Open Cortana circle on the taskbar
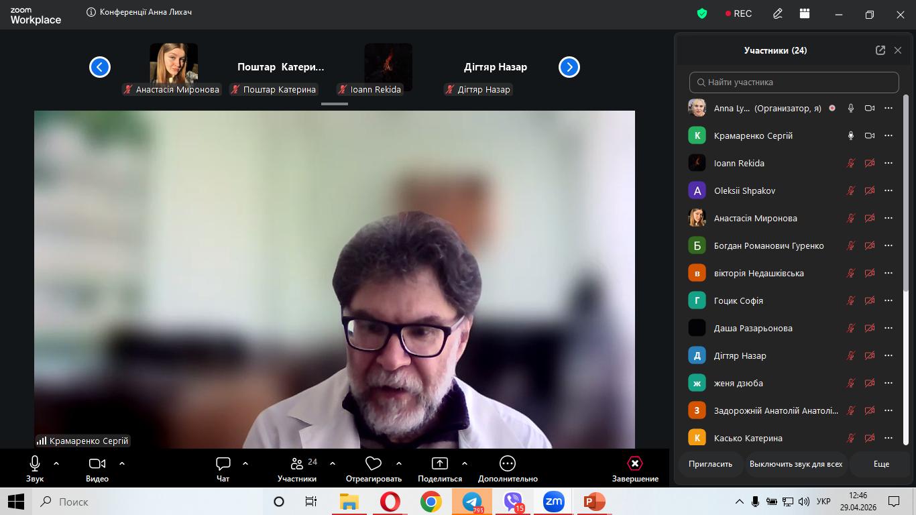 pos(279,502)
